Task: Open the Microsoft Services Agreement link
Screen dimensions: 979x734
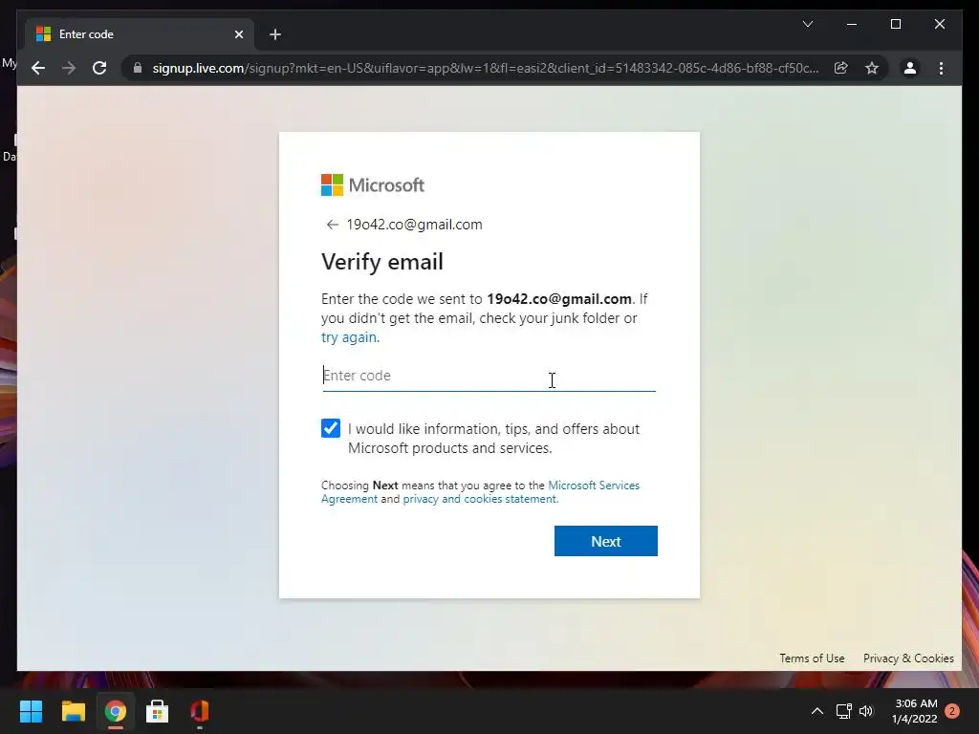Action: pyautogui.click(x=480, y=492)
